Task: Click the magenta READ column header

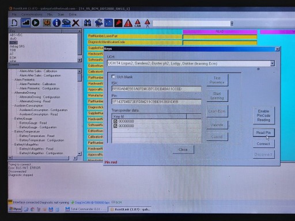Action: tap(220, 32)
